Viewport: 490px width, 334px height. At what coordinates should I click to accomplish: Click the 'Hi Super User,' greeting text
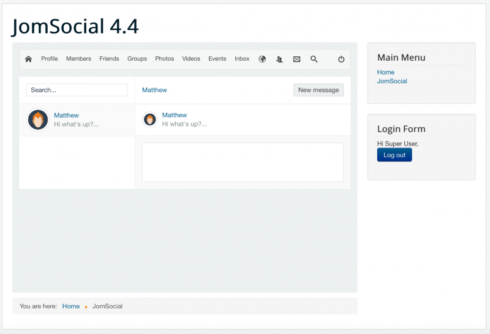coord(398,144)
